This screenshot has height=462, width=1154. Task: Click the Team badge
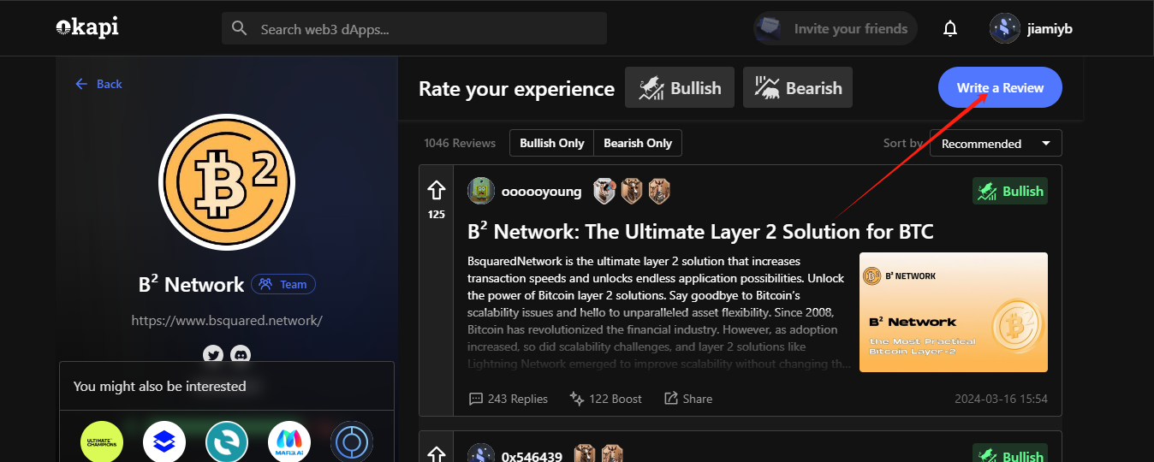click(283, 284)
